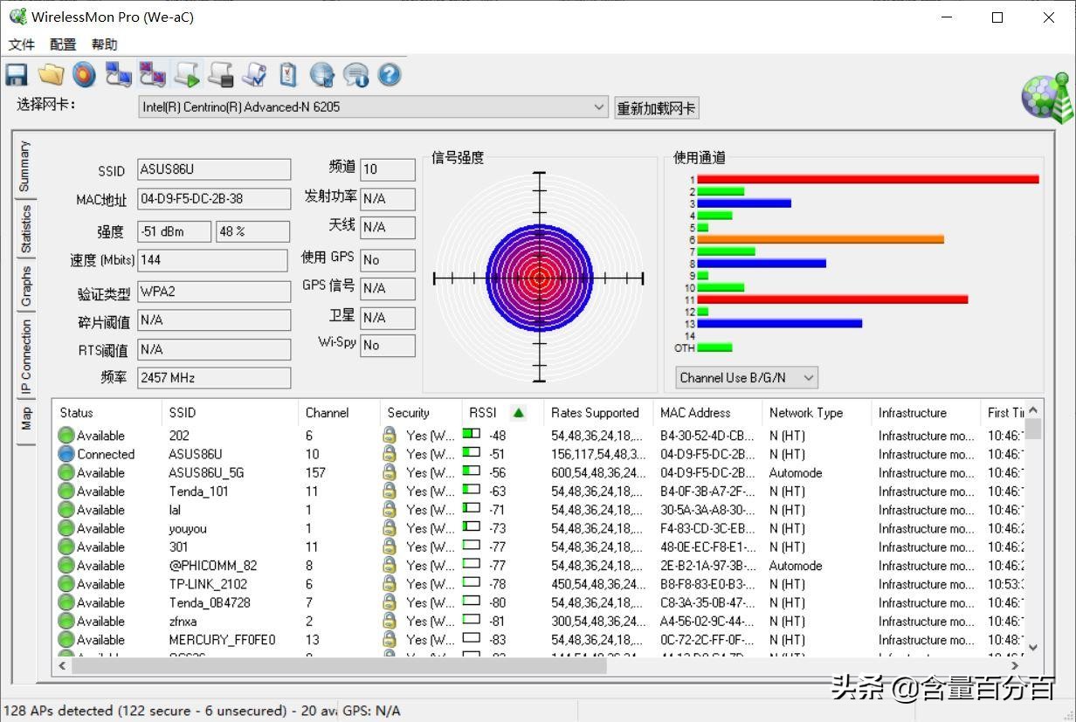Open the wireless adapter selection dropdown
This screenshot has width=1076, height=722.
point(599,107)
